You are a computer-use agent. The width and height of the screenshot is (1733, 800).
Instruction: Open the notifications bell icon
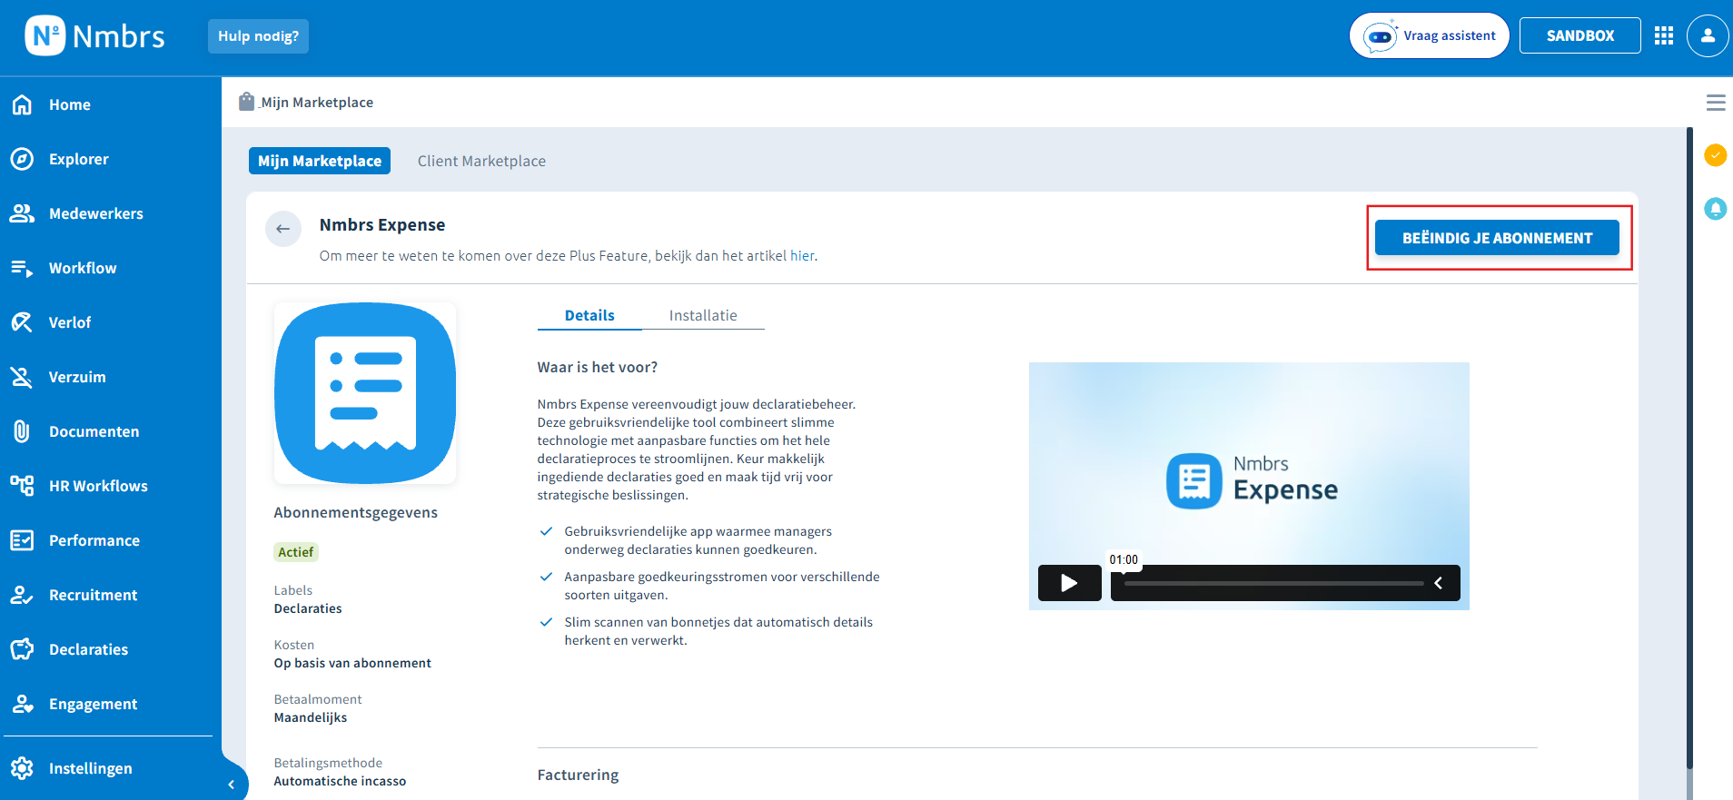1716,209
